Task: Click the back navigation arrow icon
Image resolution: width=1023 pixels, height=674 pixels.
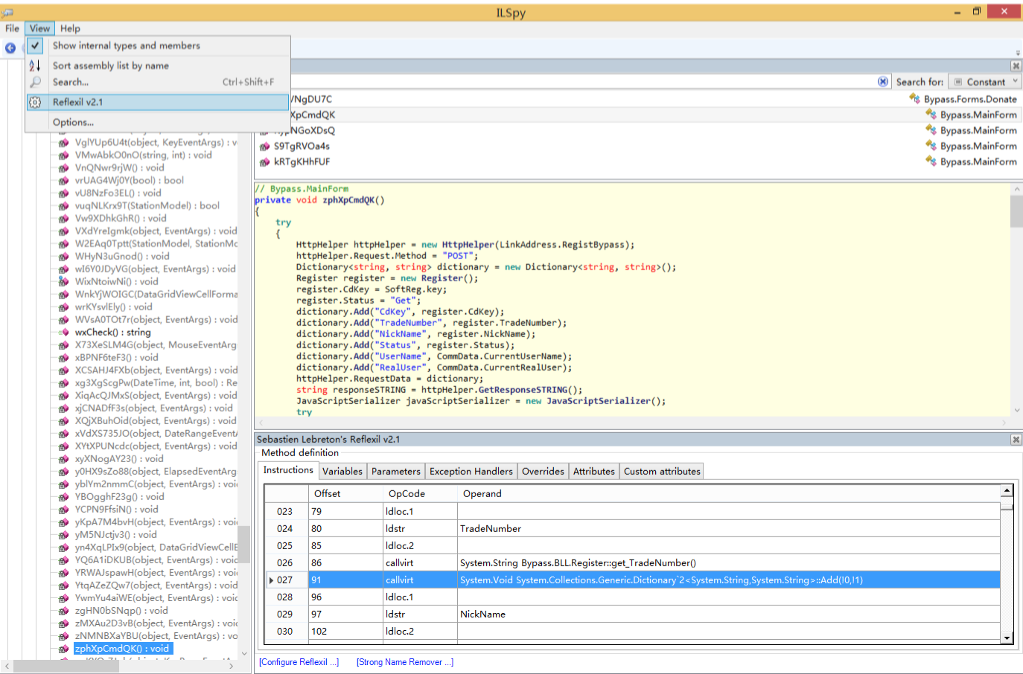Action: click(10, 48)
